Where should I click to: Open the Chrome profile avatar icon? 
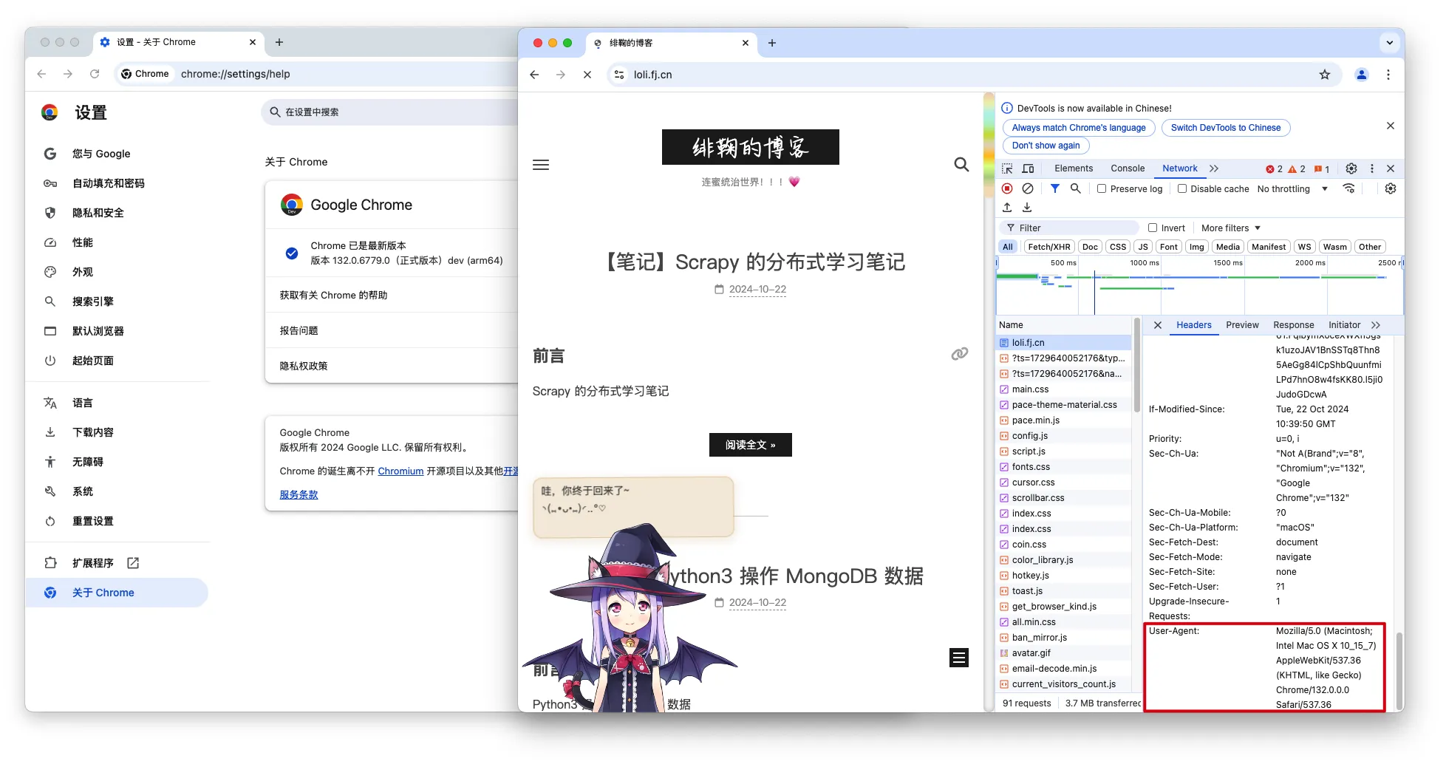click(1362, 75)
